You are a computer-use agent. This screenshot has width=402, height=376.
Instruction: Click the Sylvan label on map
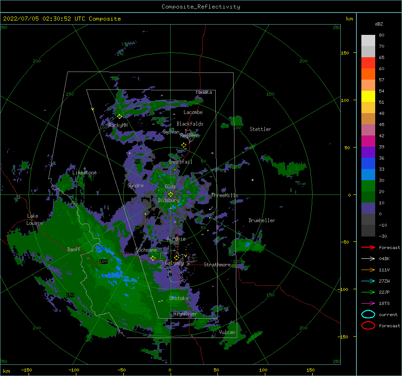coord(171,132)
